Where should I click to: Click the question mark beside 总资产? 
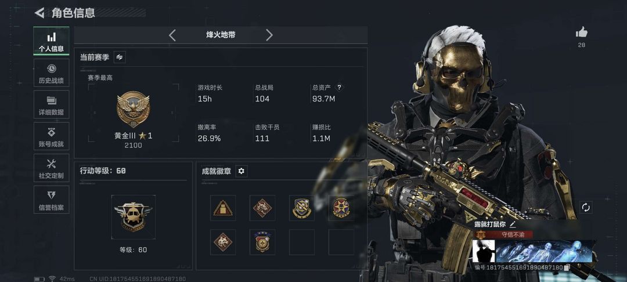point(340,88)
